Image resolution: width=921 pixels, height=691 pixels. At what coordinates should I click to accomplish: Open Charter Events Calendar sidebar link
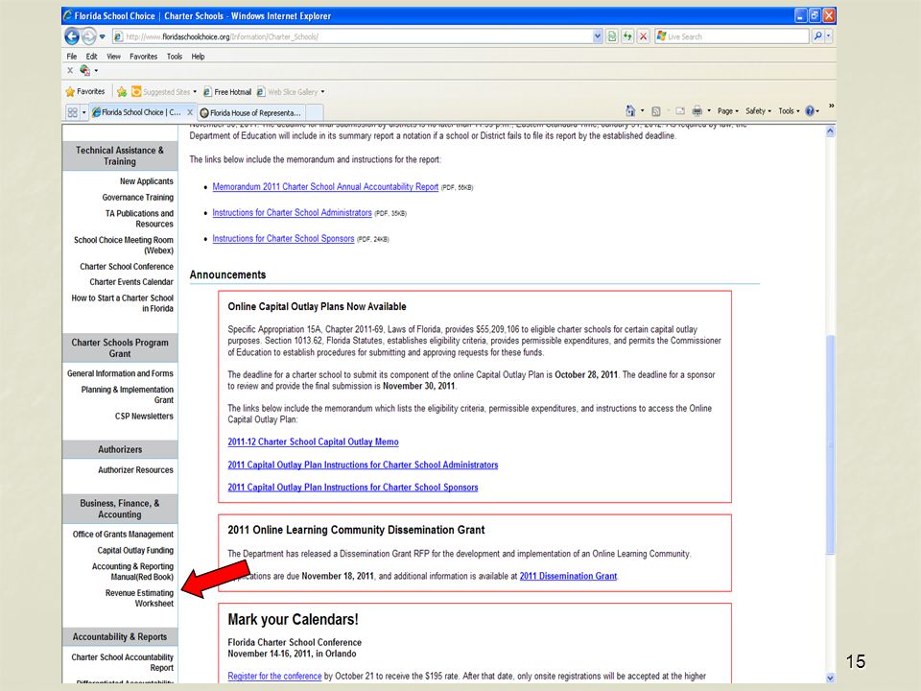click(131, 282)
